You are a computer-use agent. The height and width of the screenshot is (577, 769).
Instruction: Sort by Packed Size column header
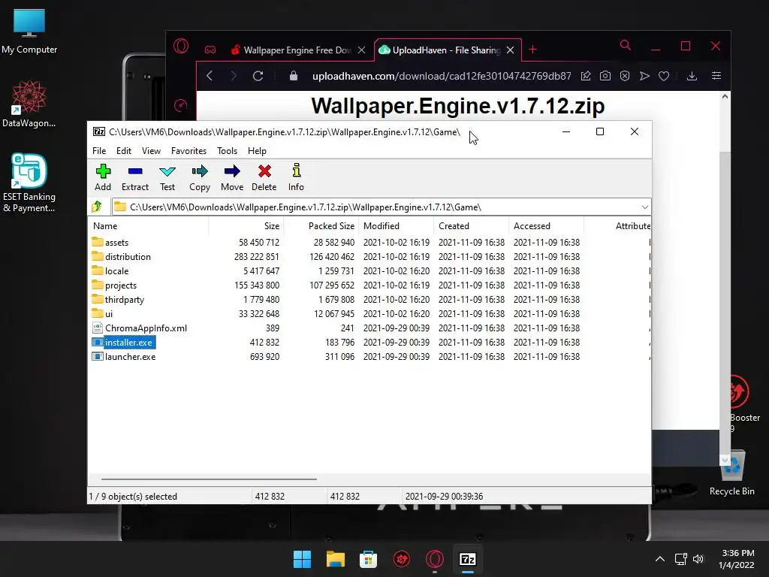pos(321,225)
